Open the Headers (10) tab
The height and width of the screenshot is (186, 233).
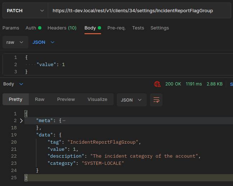click(x=62, y=28)
